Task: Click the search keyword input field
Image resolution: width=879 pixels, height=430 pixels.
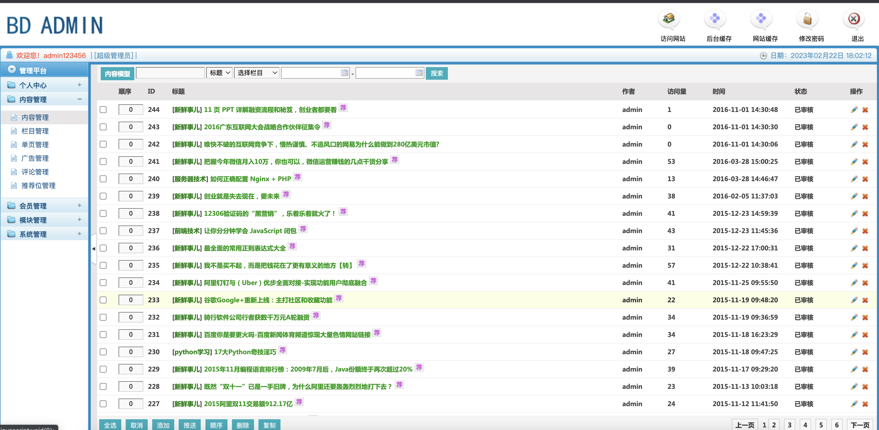Action: [170, 73]
